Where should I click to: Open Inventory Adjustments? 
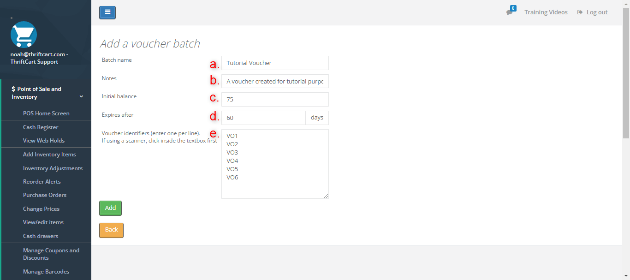point(53,168)
